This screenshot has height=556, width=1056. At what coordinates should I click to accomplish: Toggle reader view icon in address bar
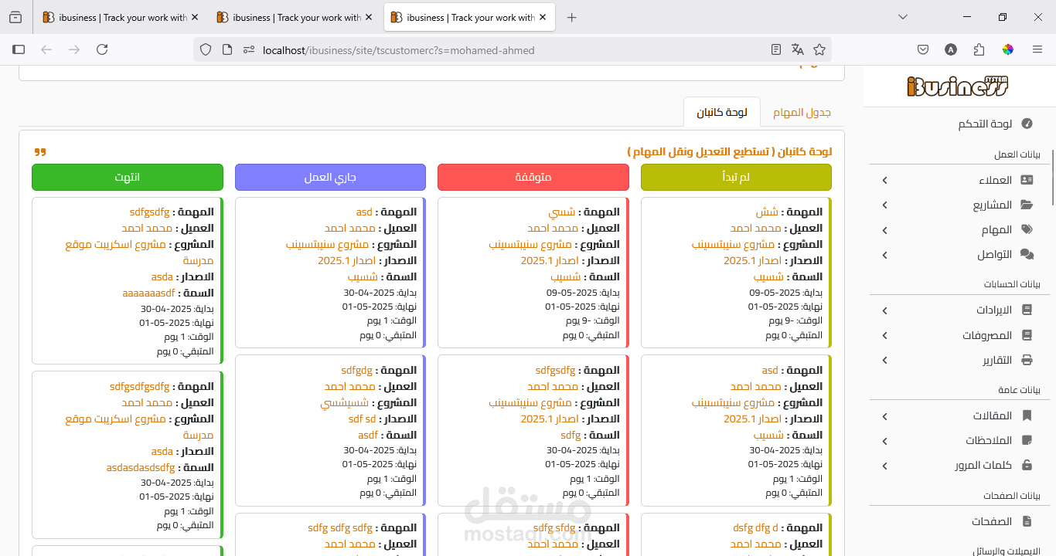tap(776, 49)
